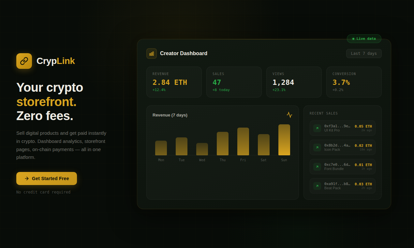Click the pulse activity icon in Revenue chart

(289, 115)
